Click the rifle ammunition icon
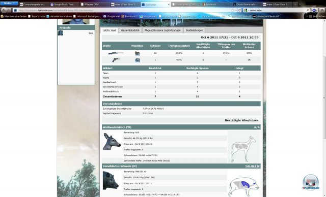The height and width of the screenshot is (197, 326). 137,53
